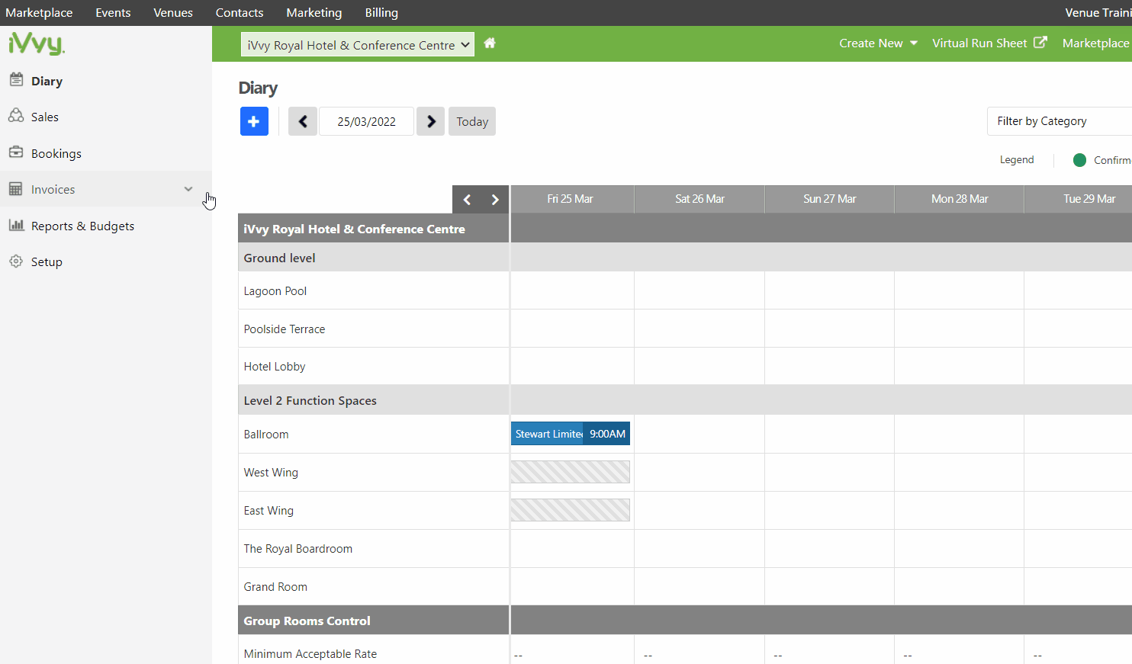Image resolution: width=1132 pixels, height=664 pixels.
Task: Open the Create New dropdown
Action: (x=878, y=43)
